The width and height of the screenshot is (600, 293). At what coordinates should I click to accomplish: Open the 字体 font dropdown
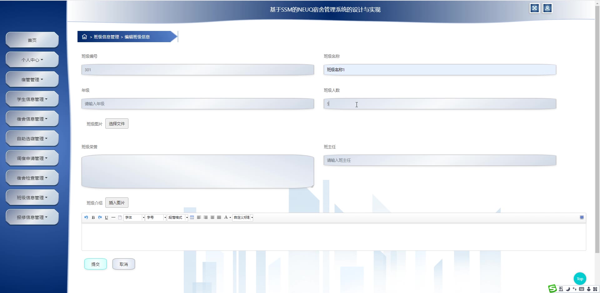[134, 217]
